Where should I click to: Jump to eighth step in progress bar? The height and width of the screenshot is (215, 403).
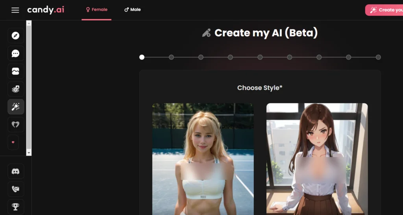pyautogui.click(x=349, y=57)
